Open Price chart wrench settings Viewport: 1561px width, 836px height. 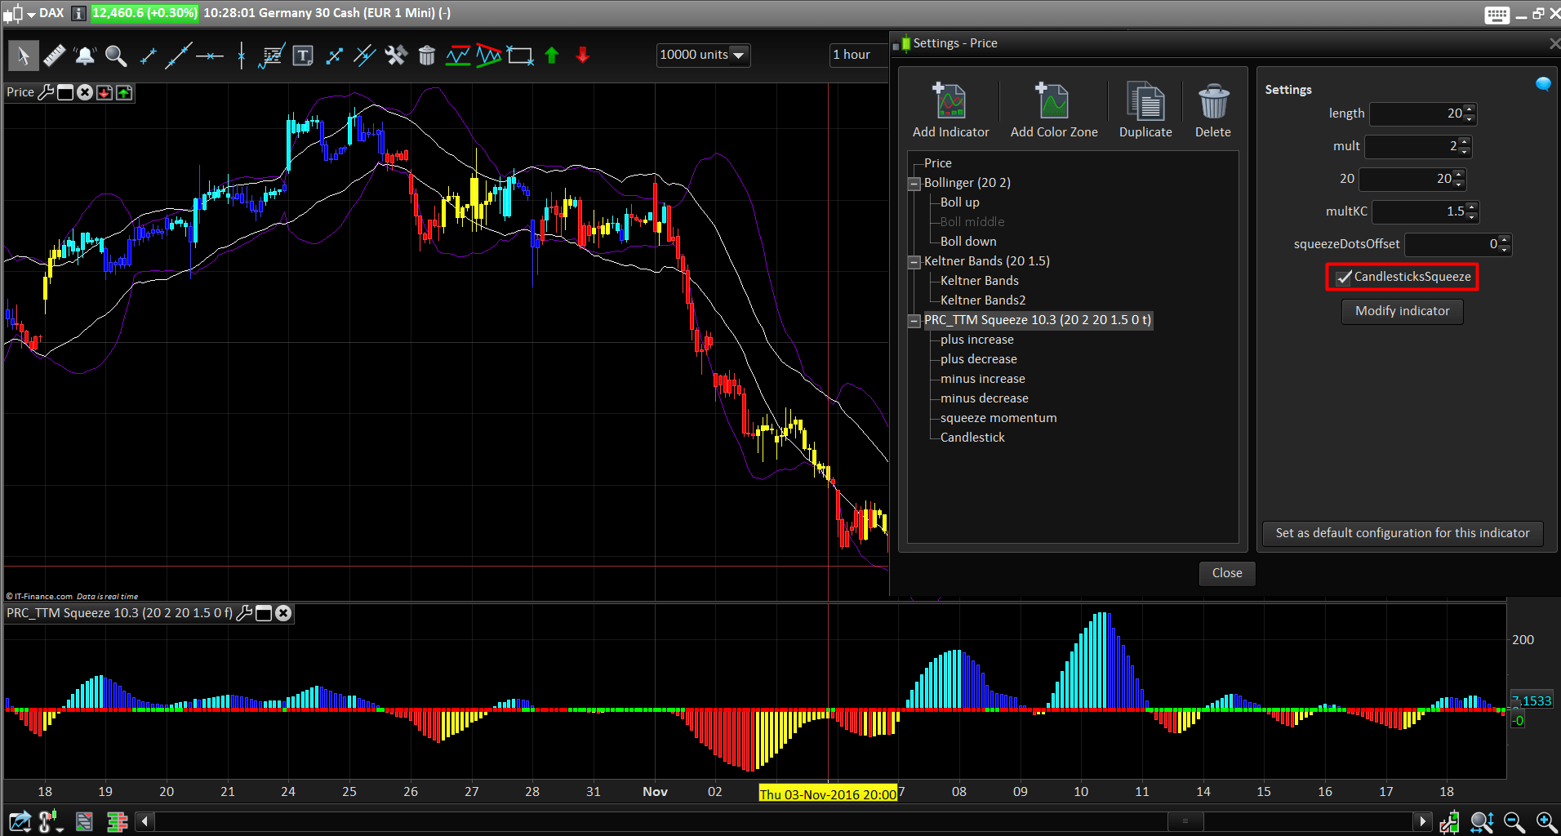[x=46, y=92]
